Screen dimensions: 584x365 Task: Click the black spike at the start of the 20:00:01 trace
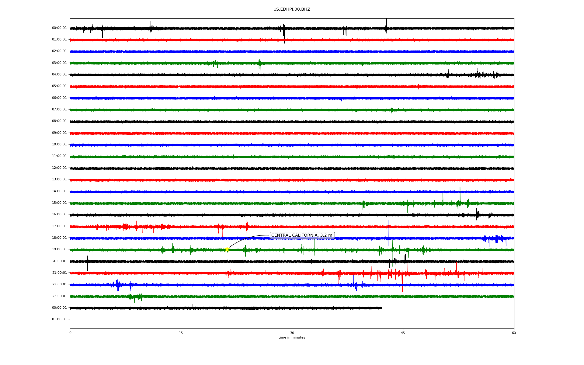point(88,263)
